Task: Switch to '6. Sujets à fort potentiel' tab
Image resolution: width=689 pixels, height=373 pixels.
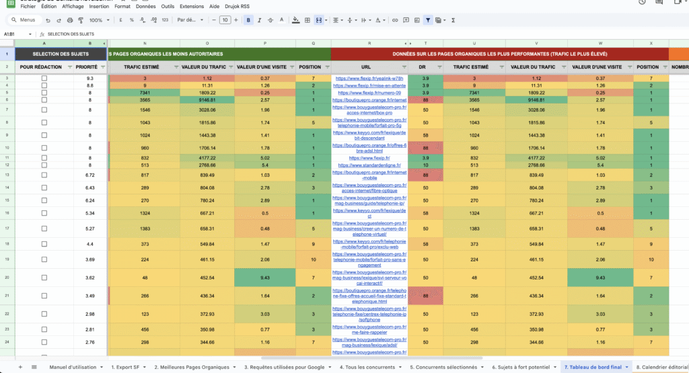Action: [521, 368]
